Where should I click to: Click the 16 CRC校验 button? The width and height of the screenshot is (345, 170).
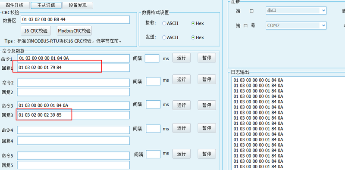pos(36,31)
